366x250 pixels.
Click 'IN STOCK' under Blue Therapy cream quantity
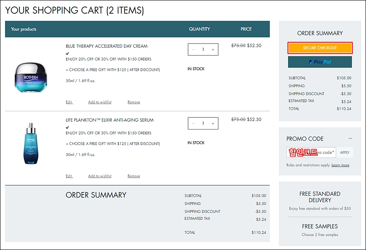pos(196,69)
